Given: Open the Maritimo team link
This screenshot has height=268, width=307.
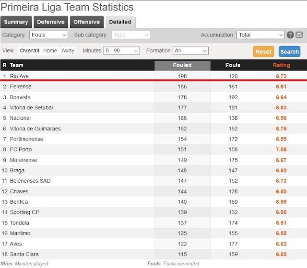Looking at the screenshot, I should pos(20,233).
